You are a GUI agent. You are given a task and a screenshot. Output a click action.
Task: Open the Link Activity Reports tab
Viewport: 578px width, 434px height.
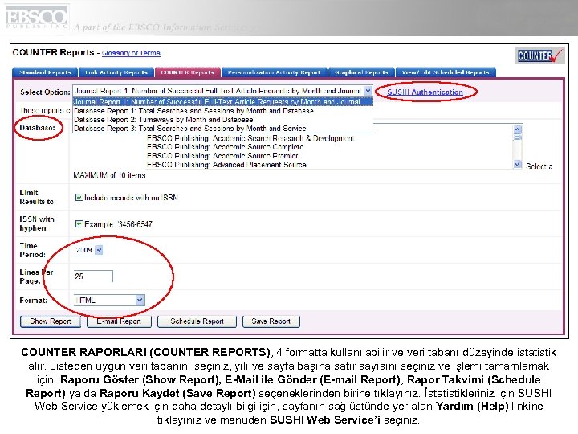click(x=116, y=72)
